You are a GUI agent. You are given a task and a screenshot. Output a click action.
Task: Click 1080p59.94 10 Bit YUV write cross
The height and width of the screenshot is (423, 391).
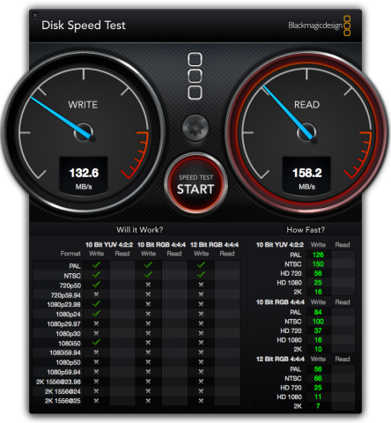[x=96, y=372]
